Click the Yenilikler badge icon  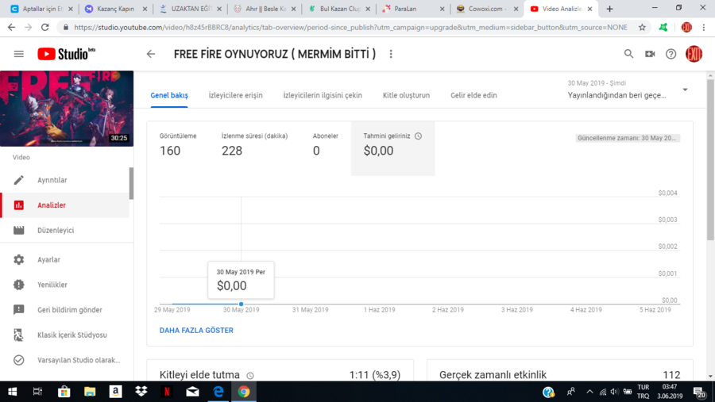[x=19, y=285]
